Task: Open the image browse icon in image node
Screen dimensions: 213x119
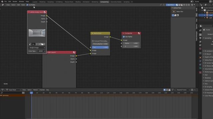Action: tap(30, 44)
